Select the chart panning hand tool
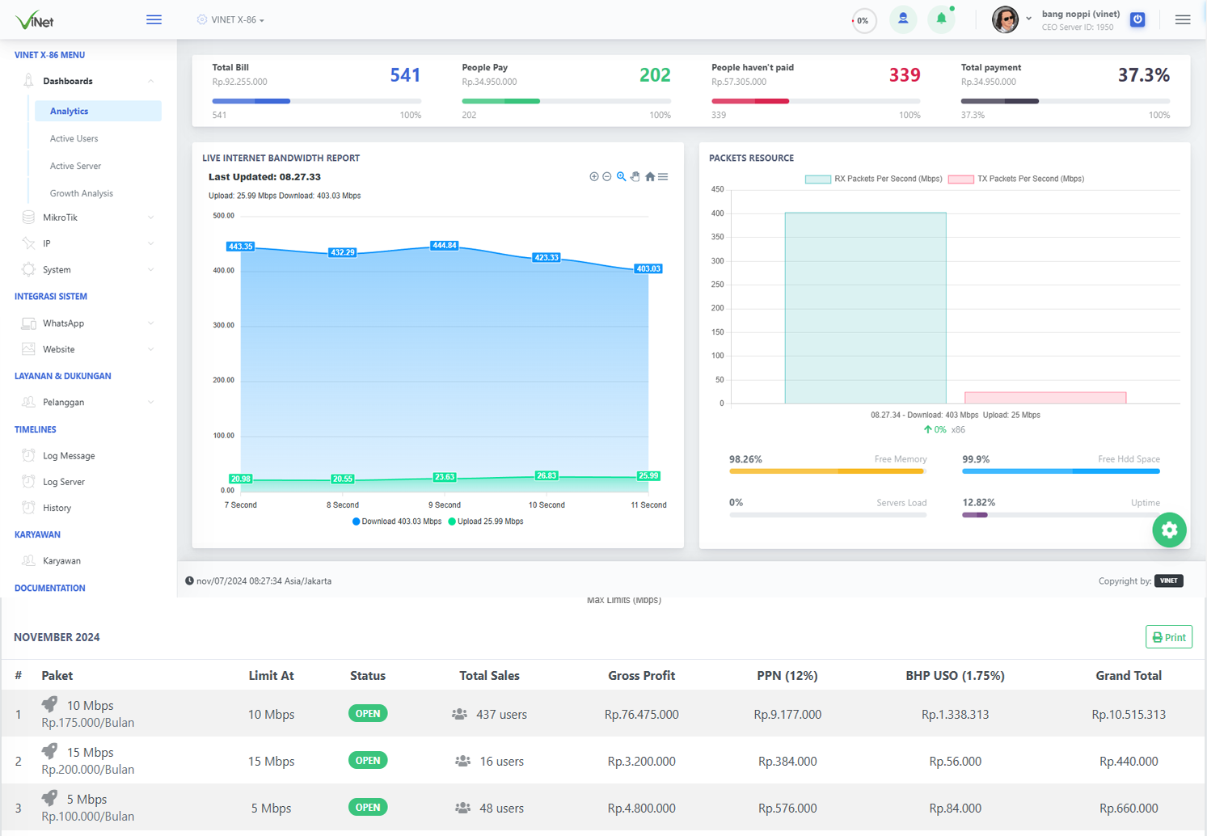Screen dimensions: 1207x836 point(635,176)
